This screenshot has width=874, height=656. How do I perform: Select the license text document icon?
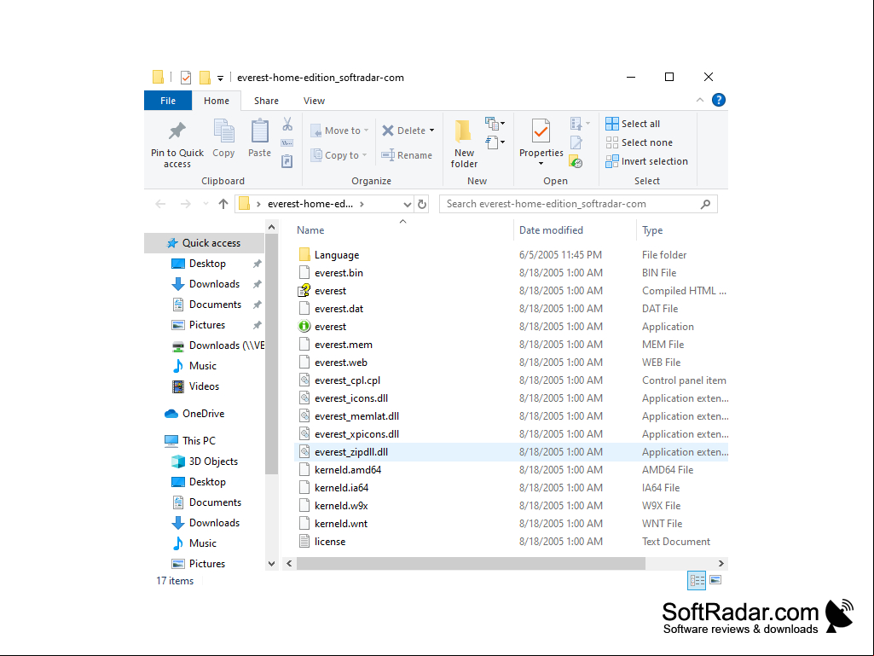[304, 541]
